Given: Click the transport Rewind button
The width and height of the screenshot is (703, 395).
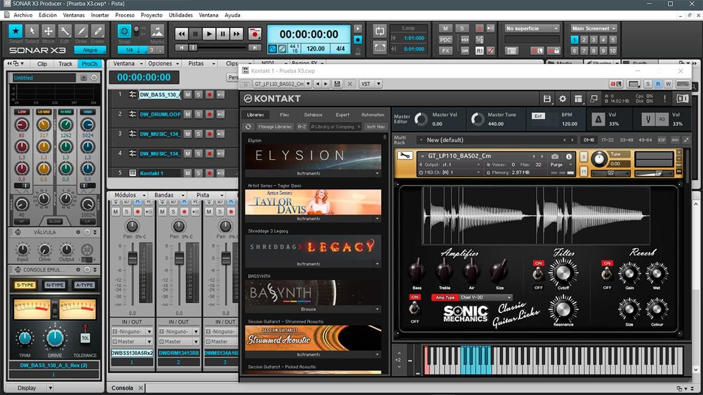Looking at the screenshot, I should pyautogui.click(x=182, y=34).
